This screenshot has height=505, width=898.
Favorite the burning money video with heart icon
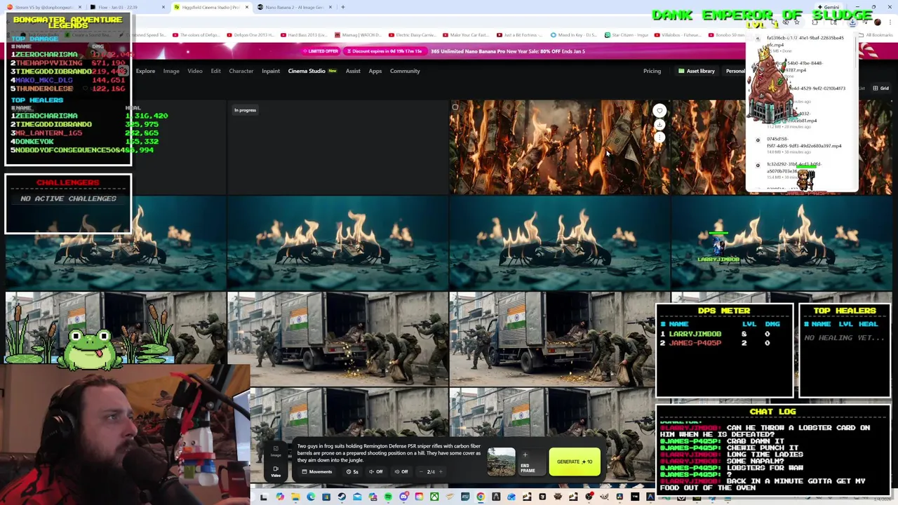pos(659,111)
